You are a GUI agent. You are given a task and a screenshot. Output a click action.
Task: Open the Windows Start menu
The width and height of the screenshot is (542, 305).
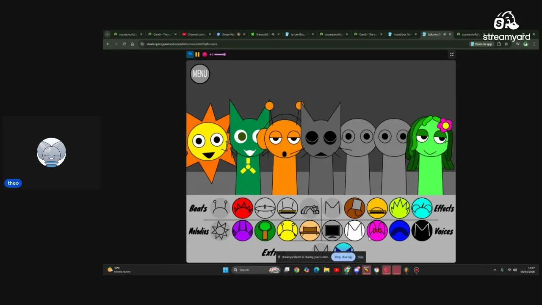226,270
